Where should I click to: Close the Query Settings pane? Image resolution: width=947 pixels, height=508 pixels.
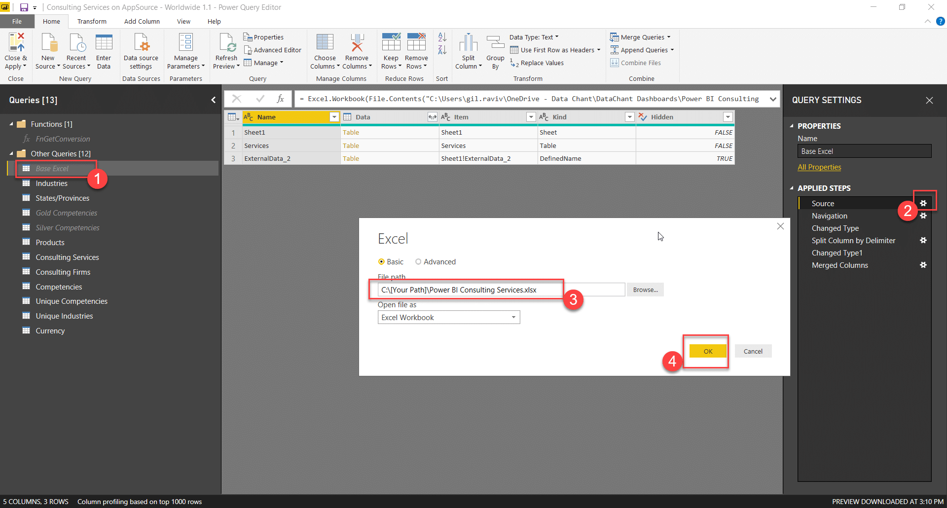(x=929, y=100)
